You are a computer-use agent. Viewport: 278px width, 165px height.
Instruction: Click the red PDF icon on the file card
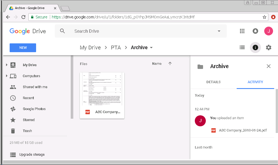[87, 112]
